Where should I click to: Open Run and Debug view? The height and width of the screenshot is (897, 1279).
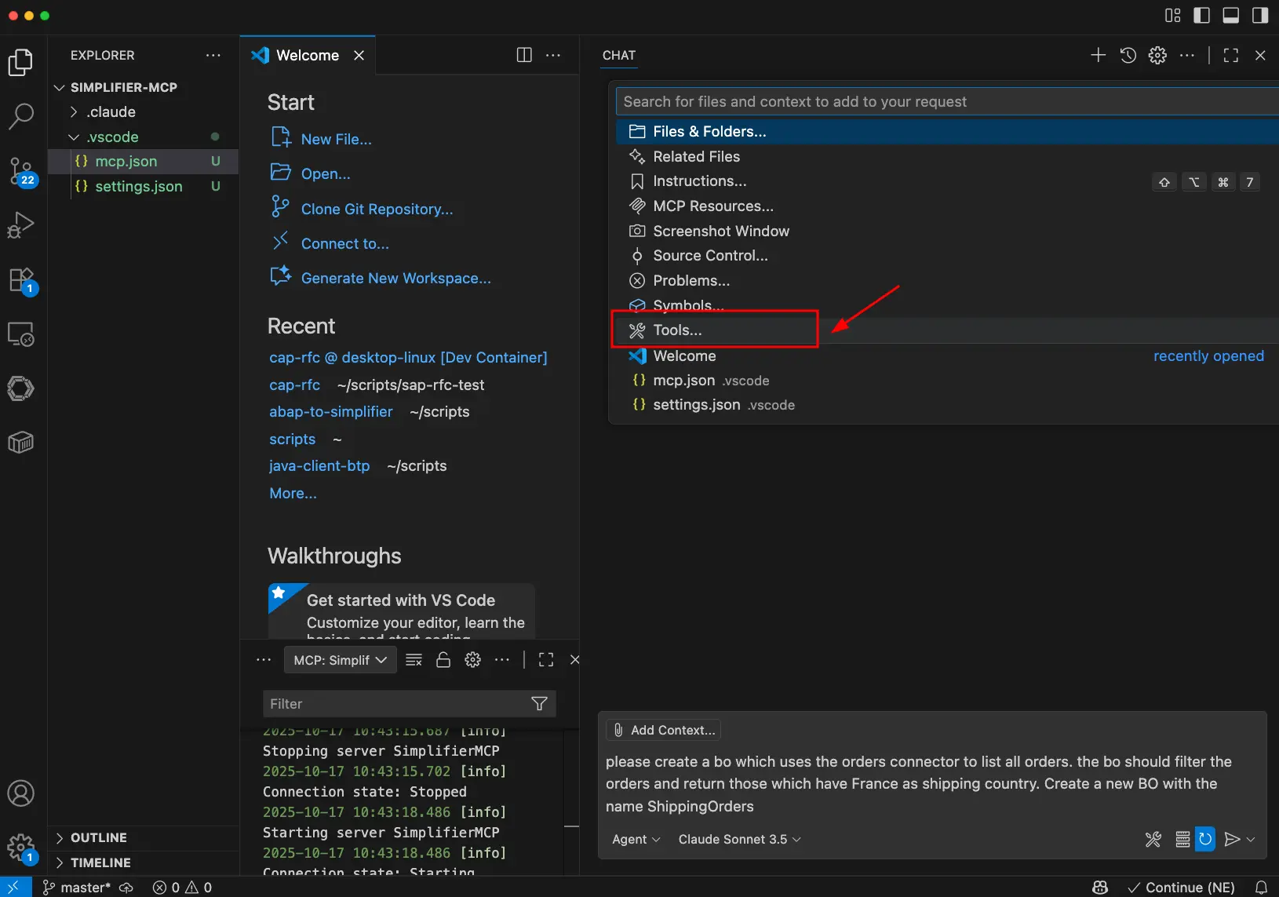pyautogui.click(x=21, y=225)
